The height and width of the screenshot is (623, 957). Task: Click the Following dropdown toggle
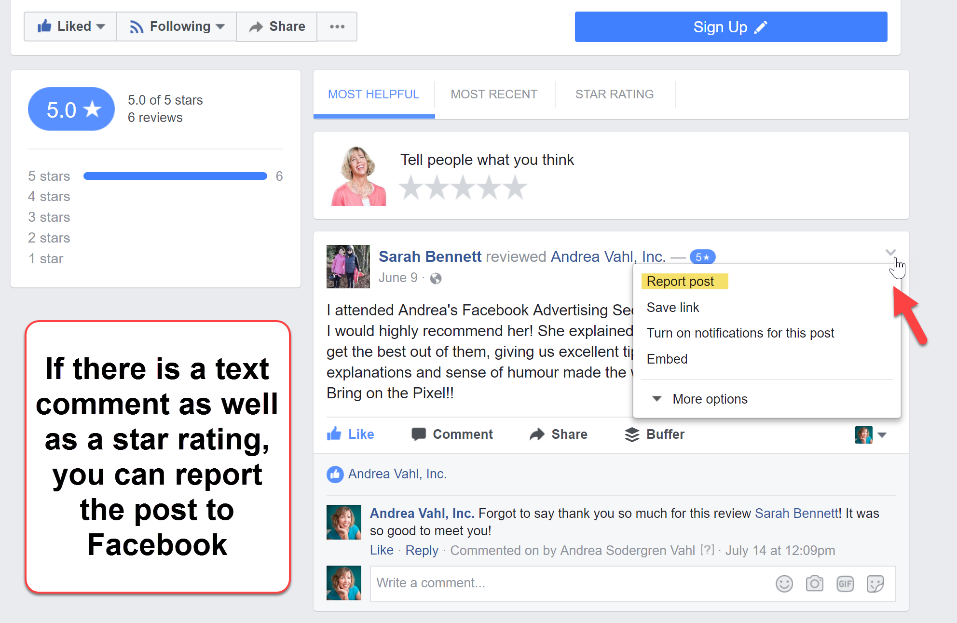pos(177,27)
